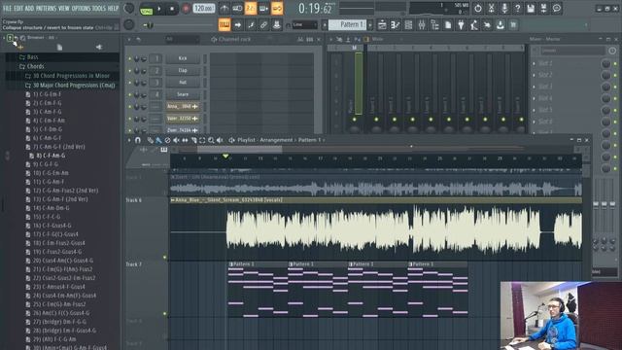Click the render/export audio icon
622x350 pixels.
click(543, 8)
